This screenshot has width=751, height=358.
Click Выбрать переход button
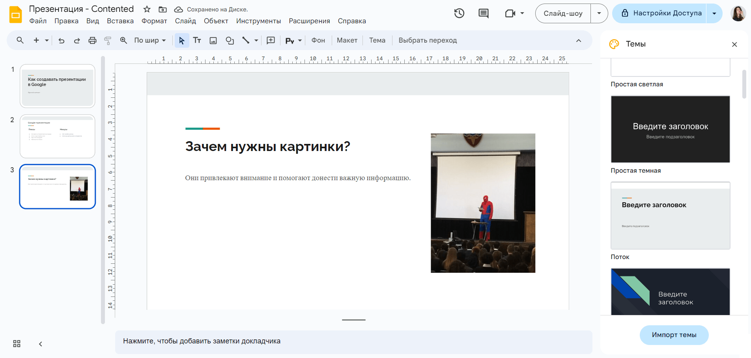click(x=428, y=40)
